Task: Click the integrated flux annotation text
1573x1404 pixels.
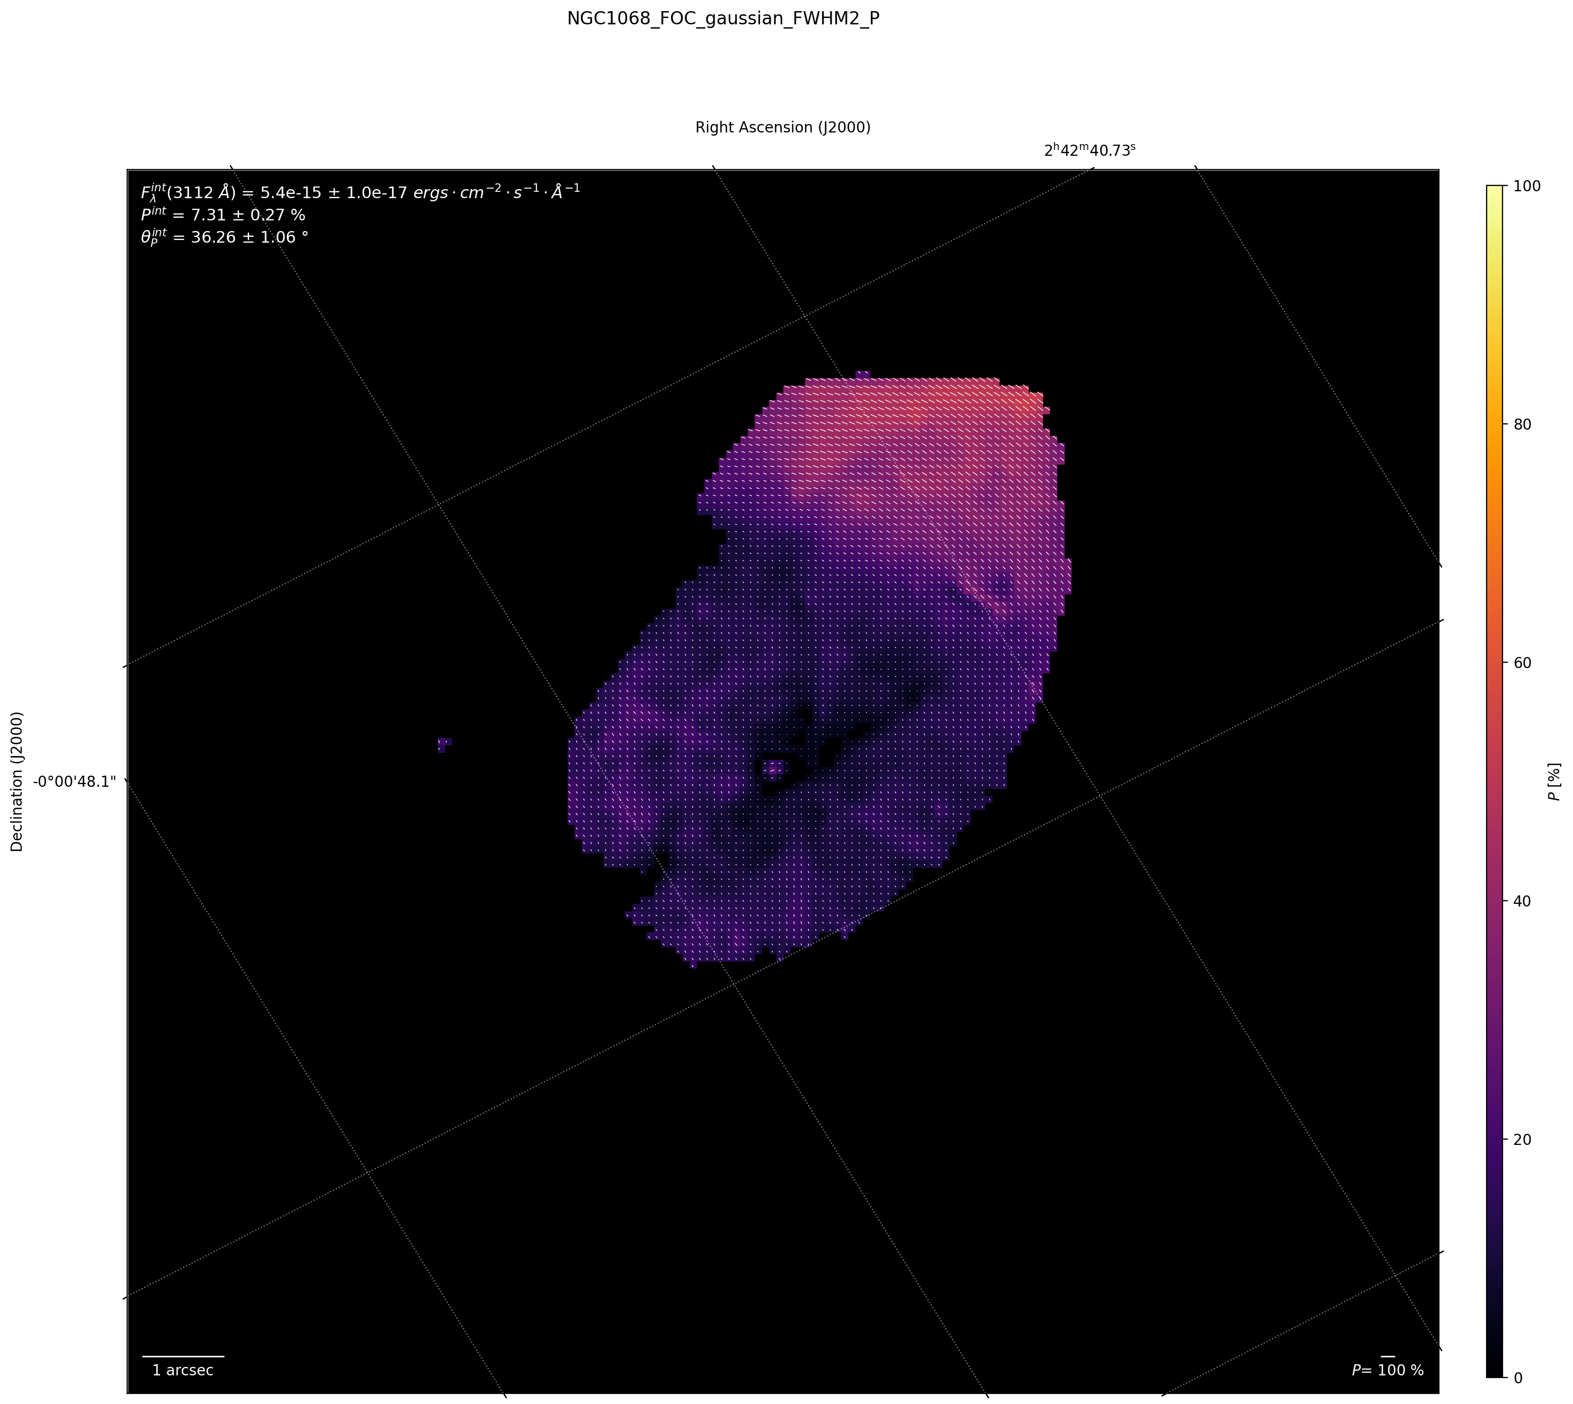Action: [x=360, y=192]
